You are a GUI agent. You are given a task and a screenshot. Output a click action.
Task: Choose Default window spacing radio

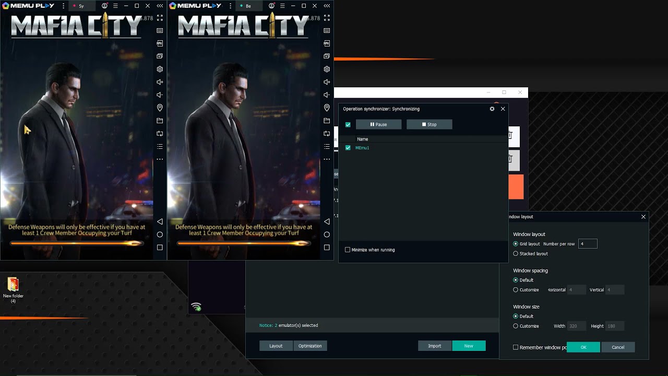click(x=516, y=280)
